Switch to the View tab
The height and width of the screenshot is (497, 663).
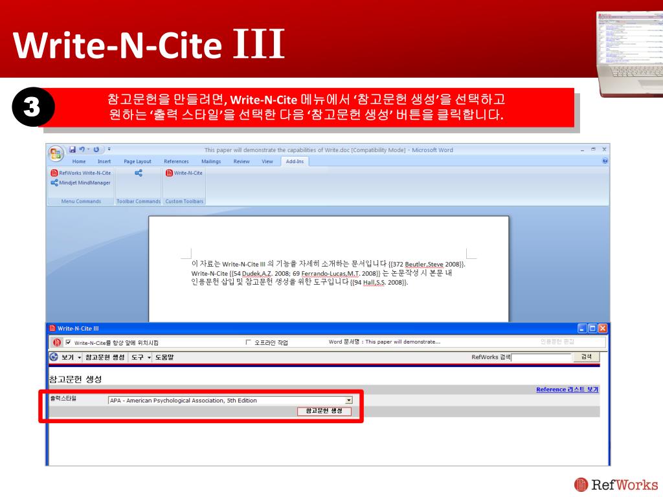[x=267, y=161]
